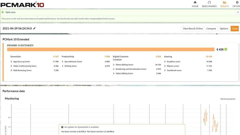Click View Result Online button
The height and width of the screenshot is (135, 240).
tap(193, 28)
